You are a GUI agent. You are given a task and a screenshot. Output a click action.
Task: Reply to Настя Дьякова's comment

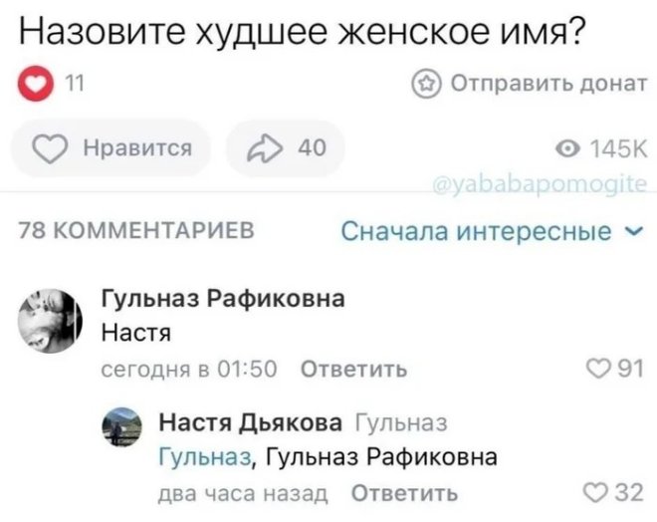pyautogui.click(x=406, y=492)
